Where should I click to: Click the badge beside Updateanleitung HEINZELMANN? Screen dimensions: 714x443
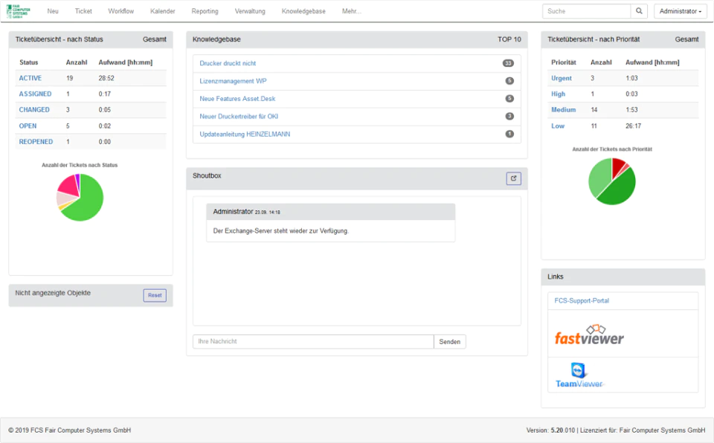[509, 134]
